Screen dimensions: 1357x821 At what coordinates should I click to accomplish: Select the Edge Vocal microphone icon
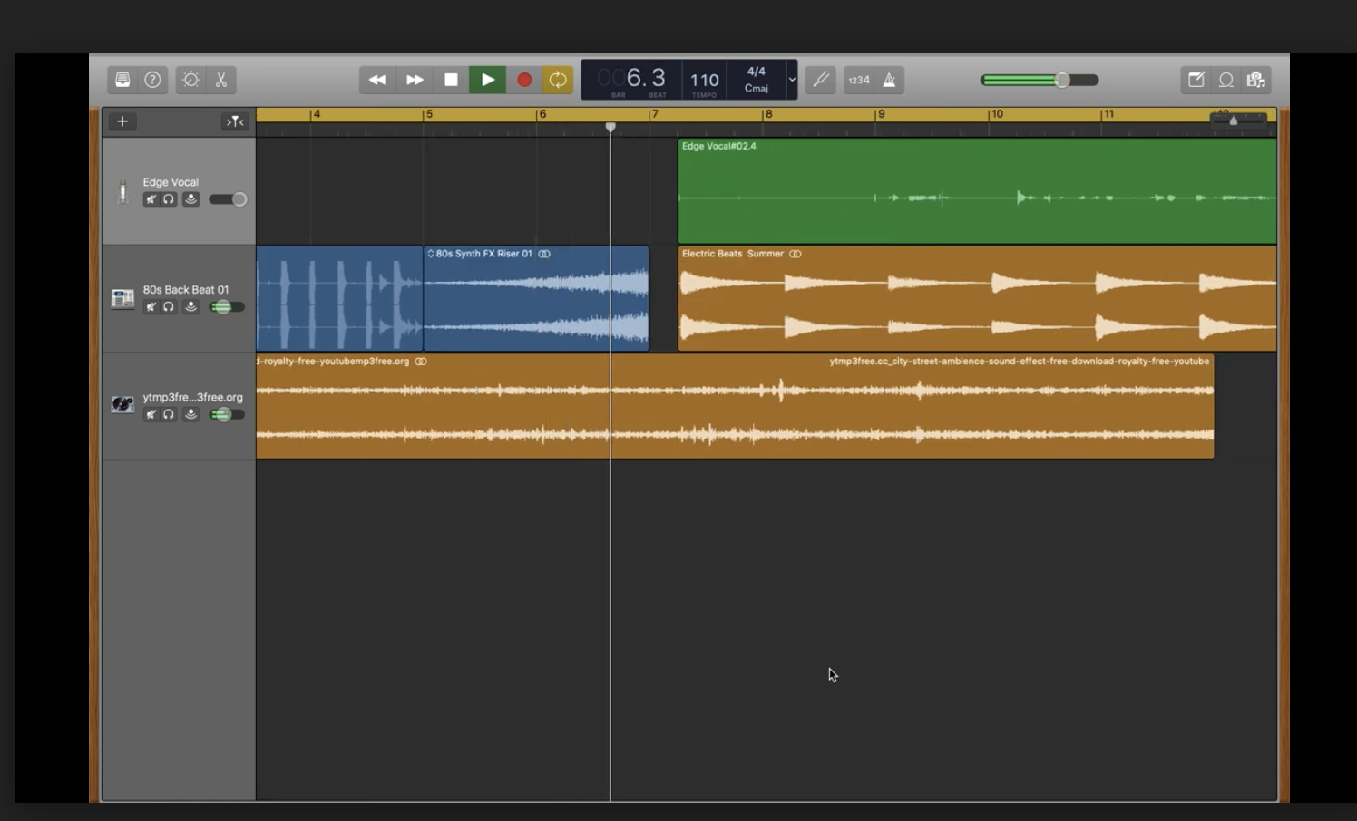pos(122,191)
